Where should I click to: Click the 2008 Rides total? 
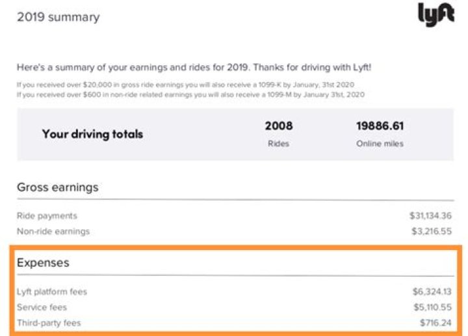pyautogui.click(x=279, y=126)
